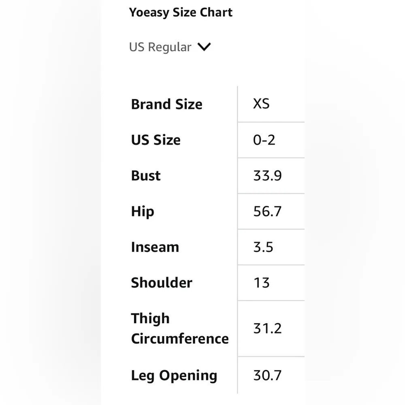
Task: Click the chevron arrow beside US Regular
Action: [x=205, y=47]
